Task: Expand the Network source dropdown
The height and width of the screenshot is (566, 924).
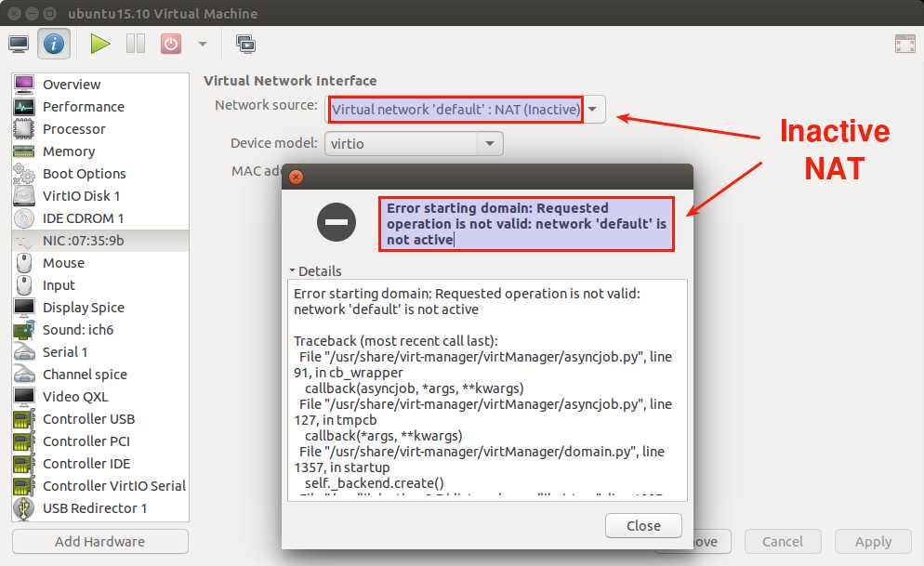Action: 593,110
